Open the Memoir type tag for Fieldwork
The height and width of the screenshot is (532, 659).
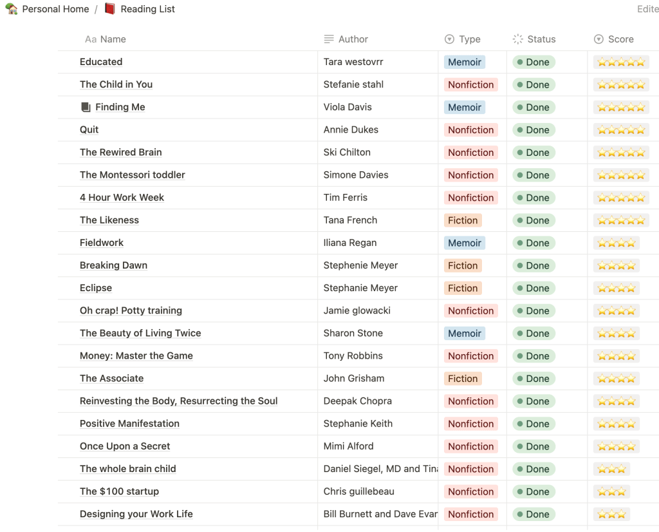coord(464,243)
